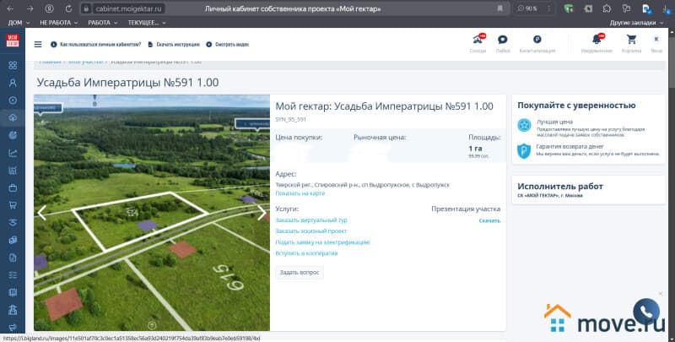Click the browser reload button

point(68,8)
